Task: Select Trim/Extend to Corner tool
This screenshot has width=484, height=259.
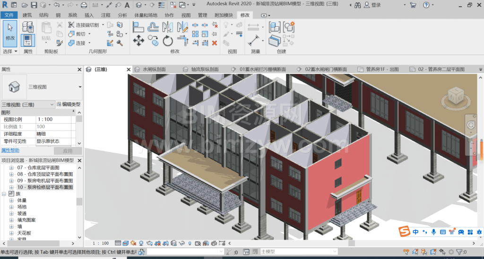Action: pyautogui.click(x=182, y=41)
